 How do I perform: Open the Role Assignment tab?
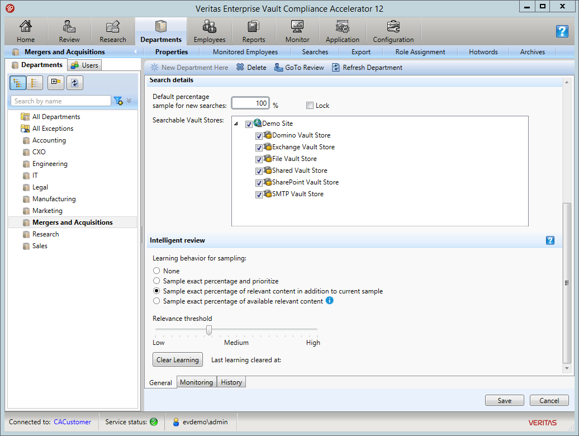(420, 52)
